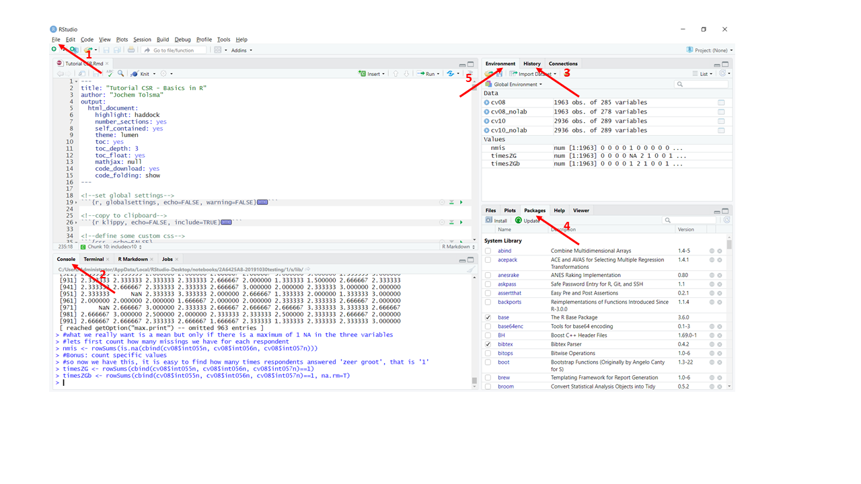
Task: Switch to the Connections tab
Action: point(563,64)
